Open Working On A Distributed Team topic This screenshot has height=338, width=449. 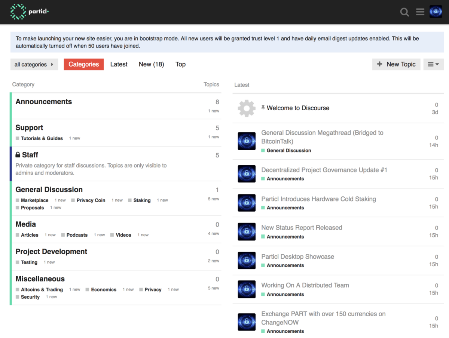pyautogui.click(x=305, y=285)
